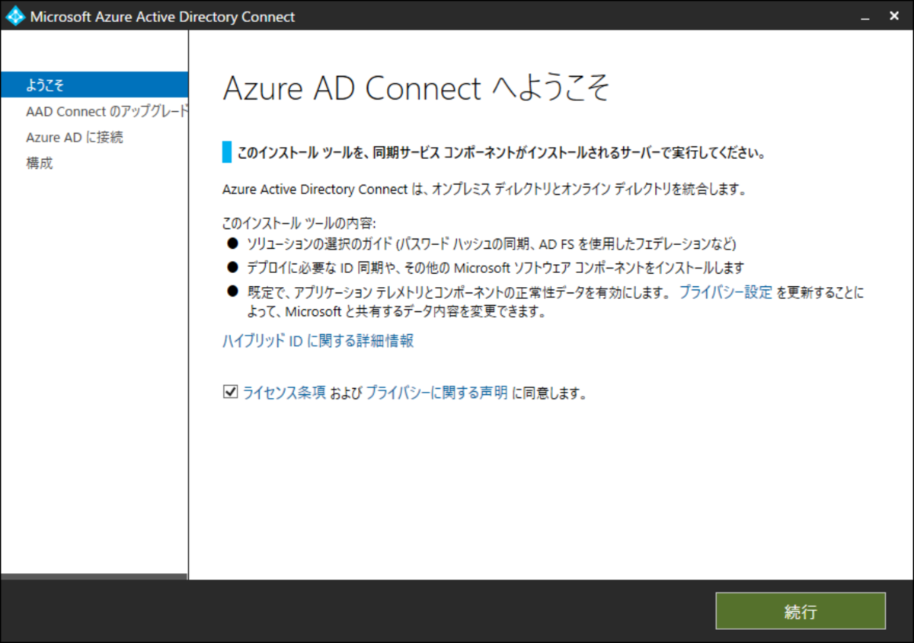This screenshot has height=643, width=914.
Task: Click the デプロイに必要な ID 同期 bullet text
Action: pyautogui.click(x=495, y=268)
